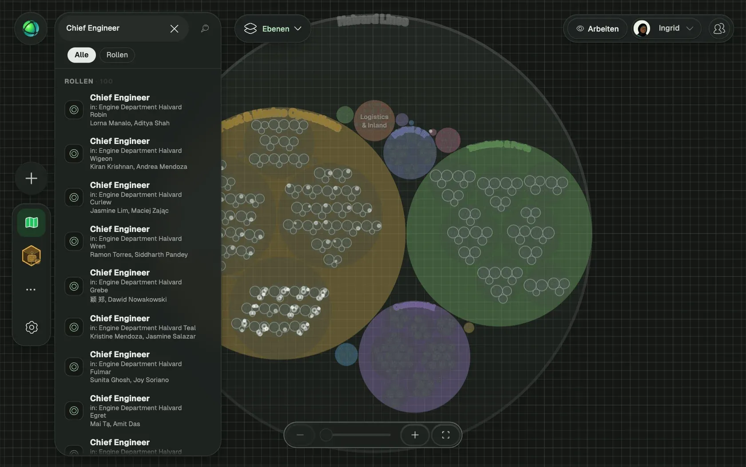Expand the Ebenen layers dropdown
Image resolution: width=746 pixels, height=467 pixels.
[273, 28]
